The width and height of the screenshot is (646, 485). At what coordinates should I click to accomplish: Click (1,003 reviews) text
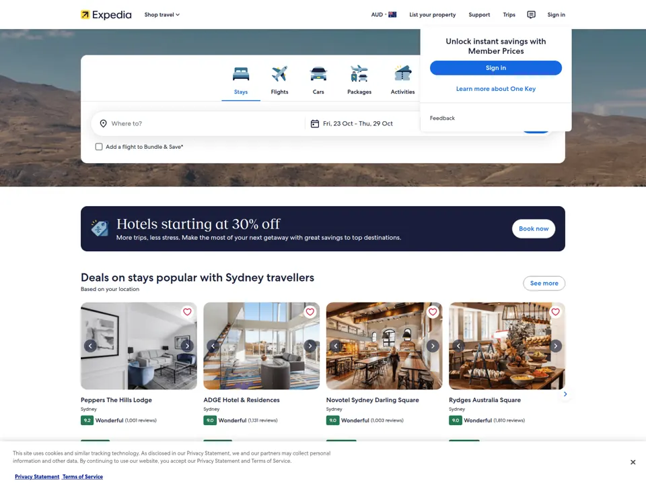(x=387, y=420)
